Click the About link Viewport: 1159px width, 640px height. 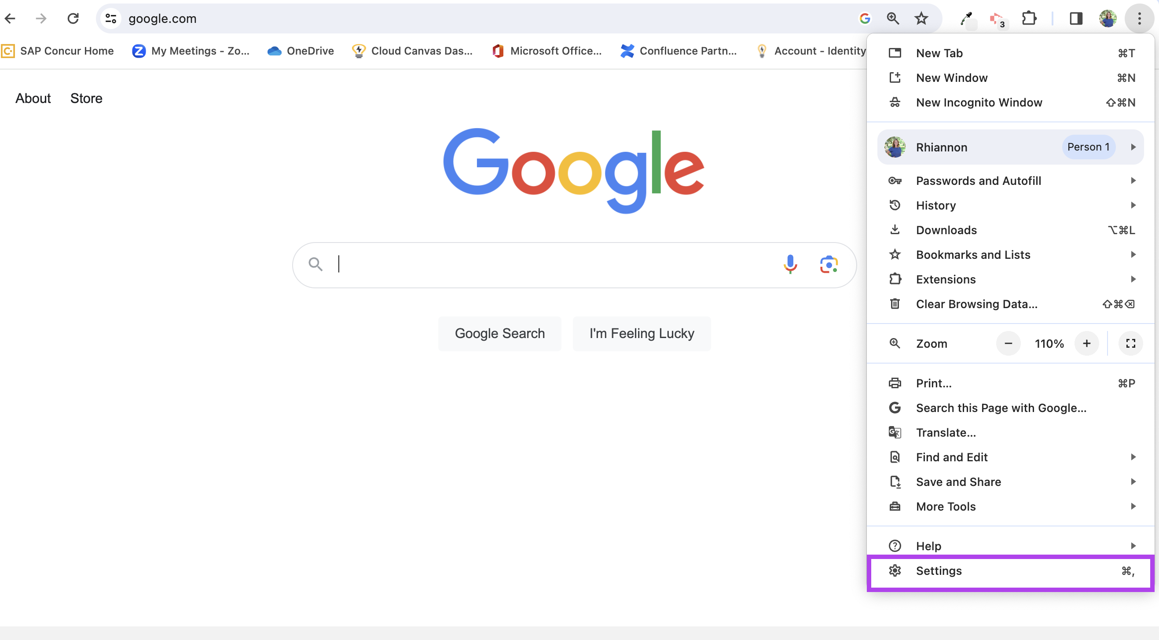point(33,98)
